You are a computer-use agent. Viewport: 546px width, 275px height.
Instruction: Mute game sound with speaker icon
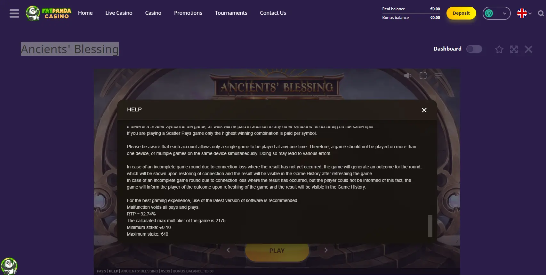[407, 76]
